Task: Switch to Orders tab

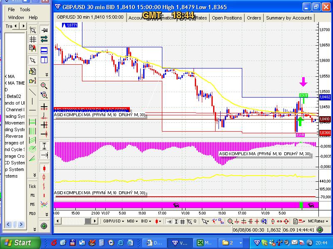Action: [254, 18]
